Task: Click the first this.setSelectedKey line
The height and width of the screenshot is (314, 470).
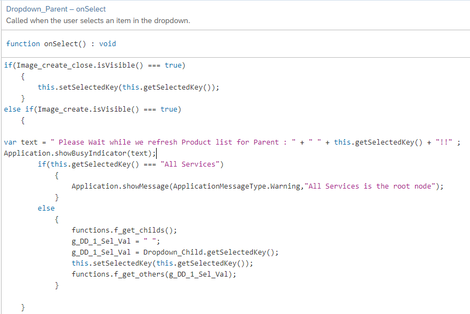Action: [128, 87]
